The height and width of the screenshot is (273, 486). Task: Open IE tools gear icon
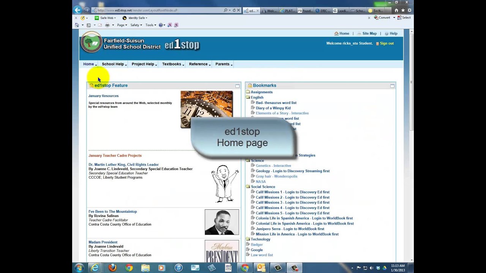click(409, 10)
